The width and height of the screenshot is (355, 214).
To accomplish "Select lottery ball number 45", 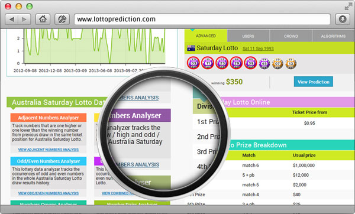I will (x=264, y=63).
